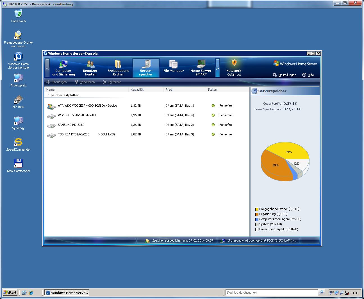364x299 pixels.
Task: Click the Internet Explorer quick launch icon
Action: click(31, 293)
